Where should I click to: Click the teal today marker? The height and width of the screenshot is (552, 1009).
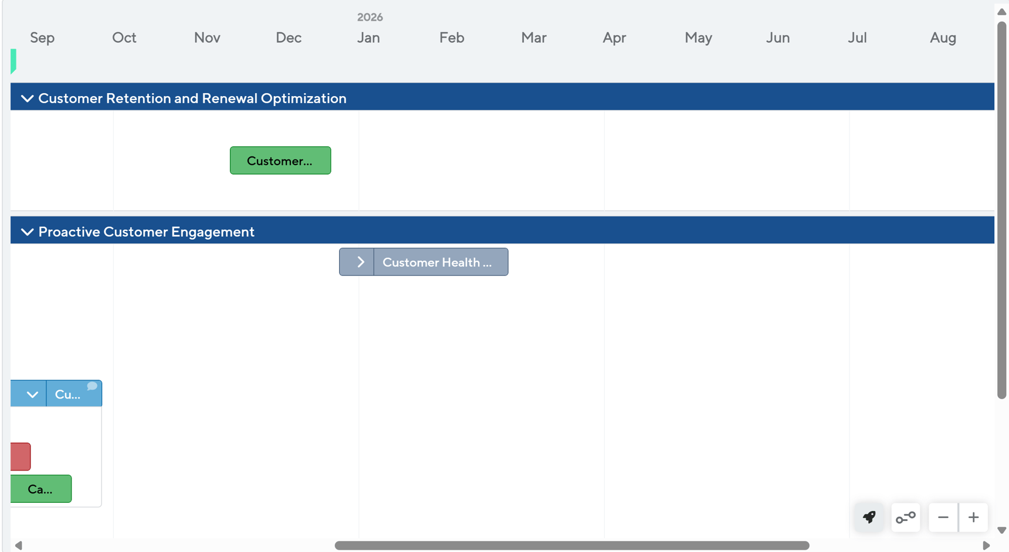13,61
